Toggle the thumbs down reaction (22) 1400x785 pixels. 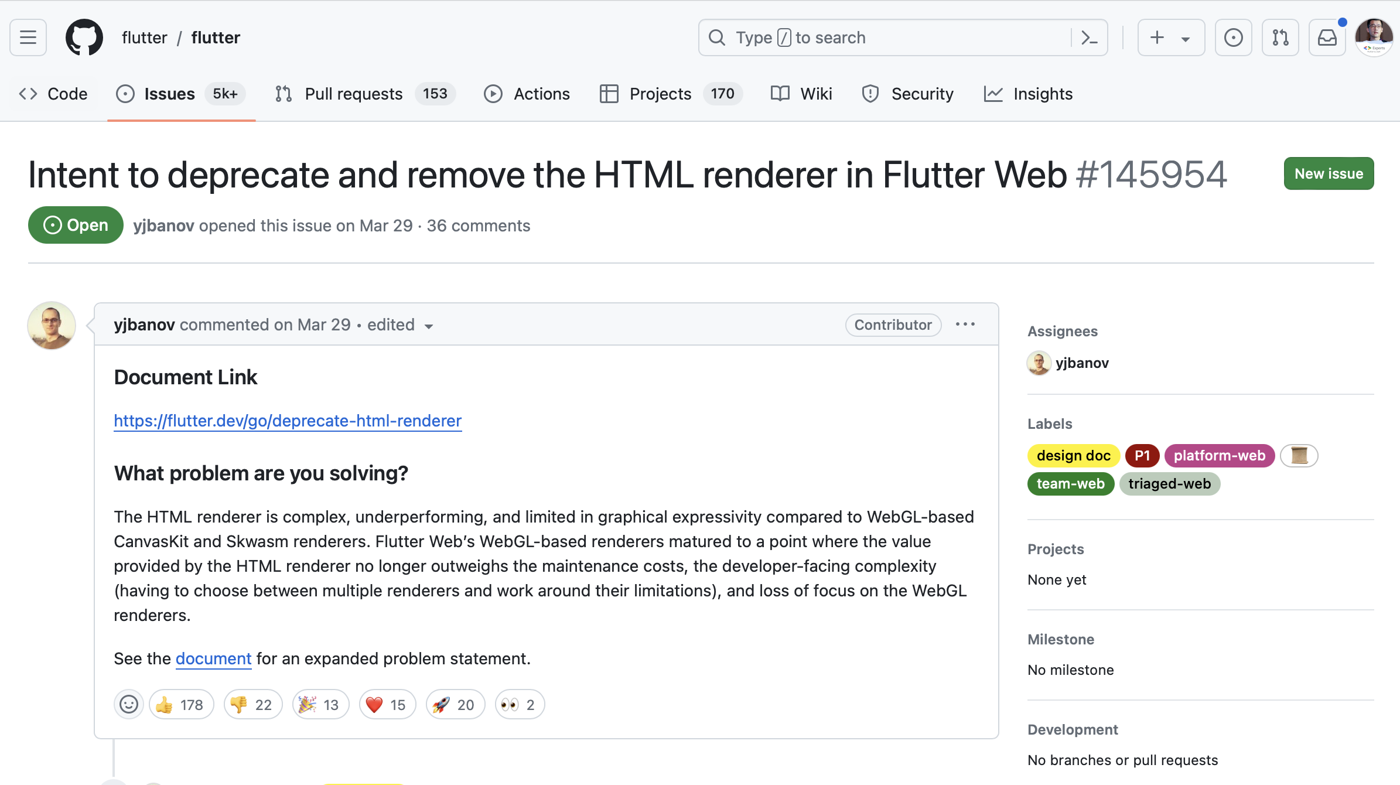click(252, 704)
